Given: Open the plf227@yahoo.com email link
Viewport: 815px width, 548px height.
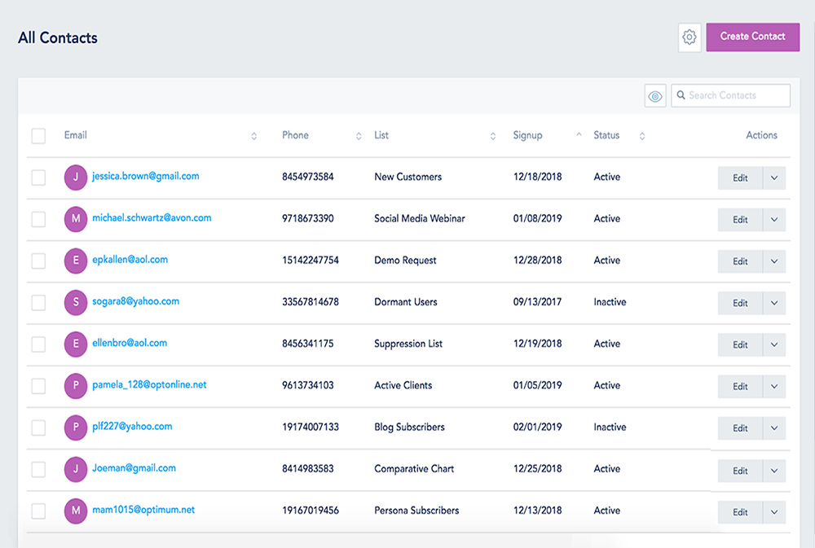Looking at the screenshot, I should 132,427.
